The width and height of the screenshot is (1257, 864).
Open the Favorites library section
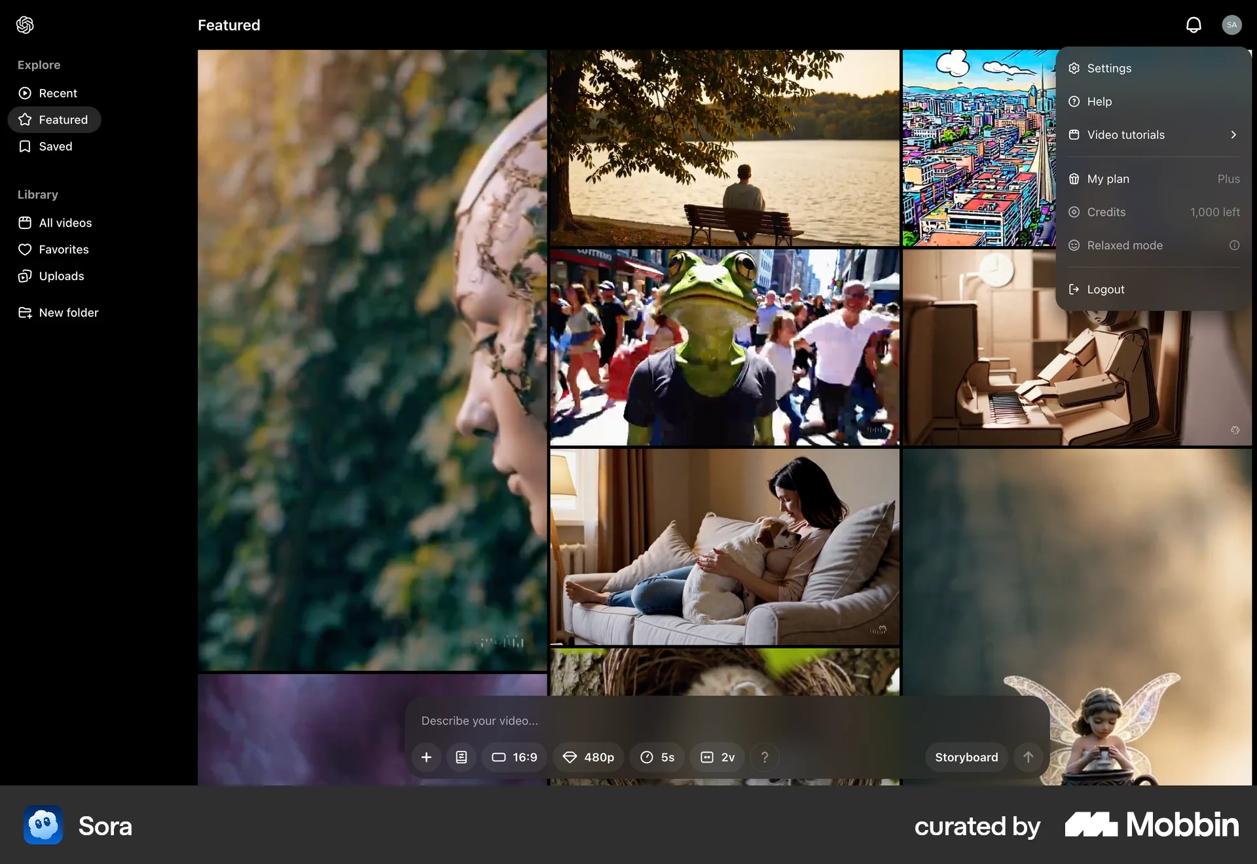[63, 249]
